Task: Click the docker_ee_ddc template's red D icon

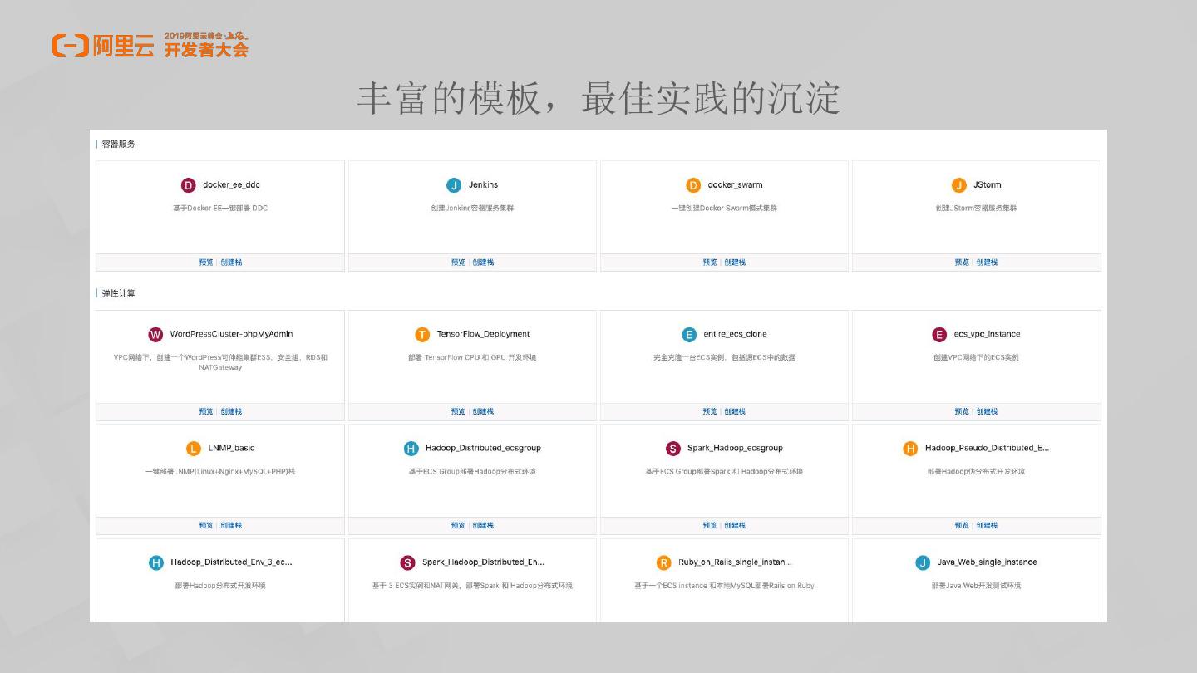Action: tap(188, 185)
